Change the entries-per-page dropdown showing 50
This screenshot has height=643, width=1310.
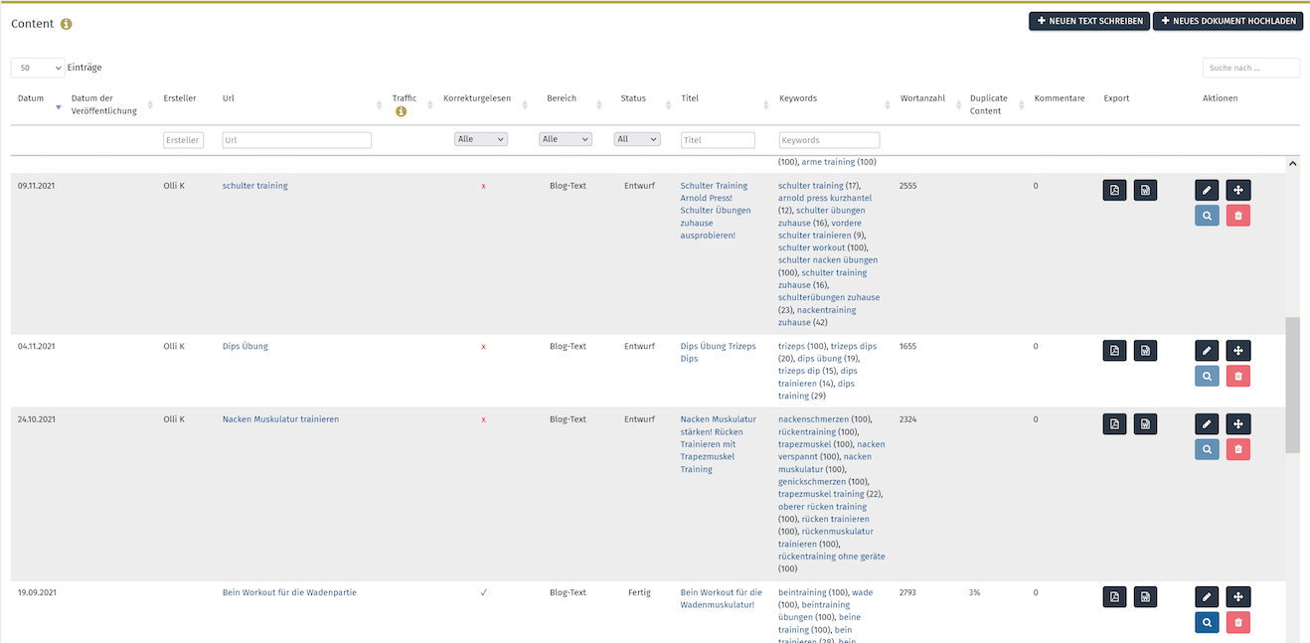38,68
